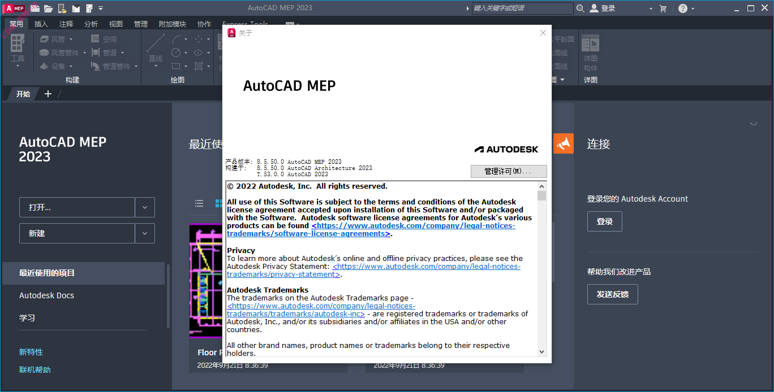
Task: Switch to the 视图 ribbon tab
Action: 116,24
